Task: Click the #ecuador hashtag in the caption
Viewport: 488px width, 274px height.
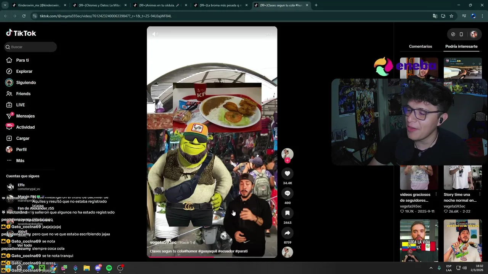Action: (x=226, y=251)
